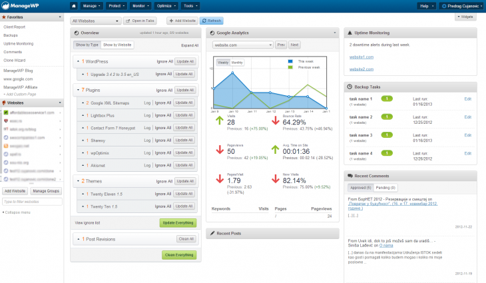Show overview by Type
The width and height of the screenshot is (486, 283).
(87, 45)
